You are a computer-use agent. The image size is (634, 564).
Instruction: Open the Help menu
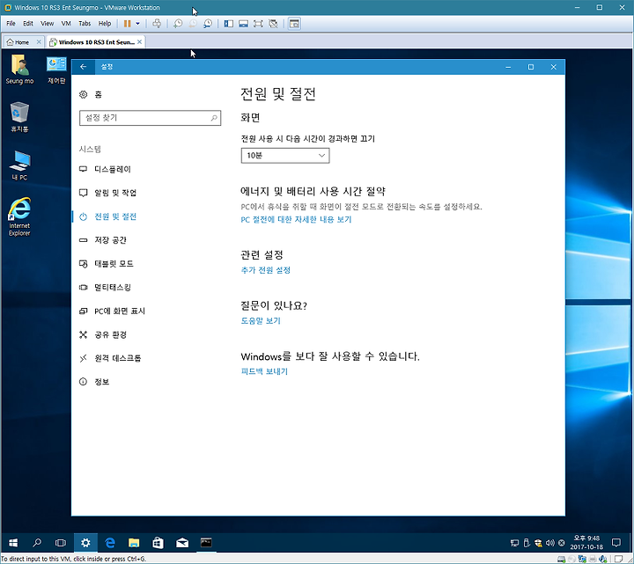click(105, 24)
